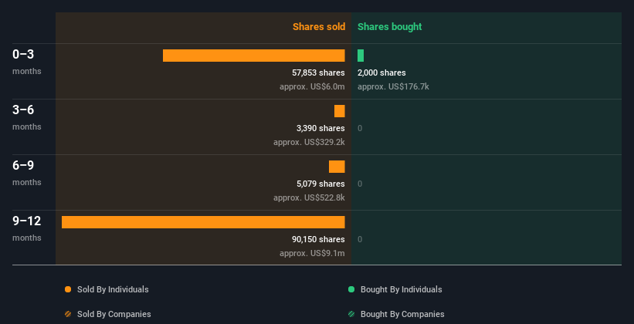Select the green 2,000 shares bought bar
The height and width of the screenshot is (324, 634).
361,56
